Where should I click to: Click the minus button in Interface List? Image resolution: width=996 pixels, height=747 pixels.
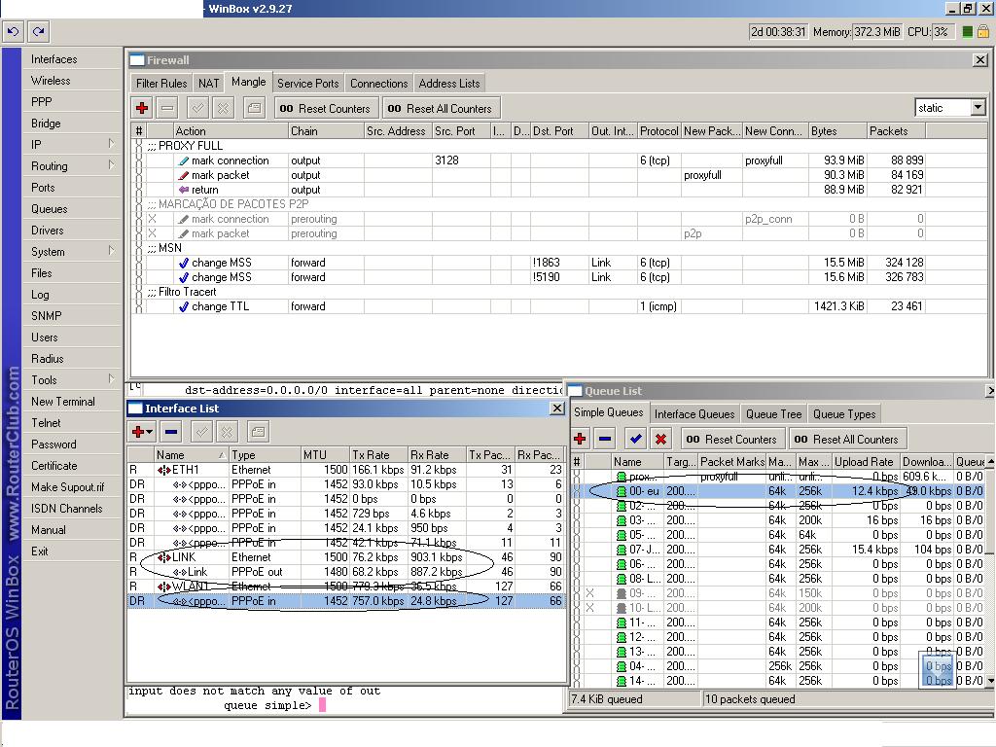pos(171,431)
